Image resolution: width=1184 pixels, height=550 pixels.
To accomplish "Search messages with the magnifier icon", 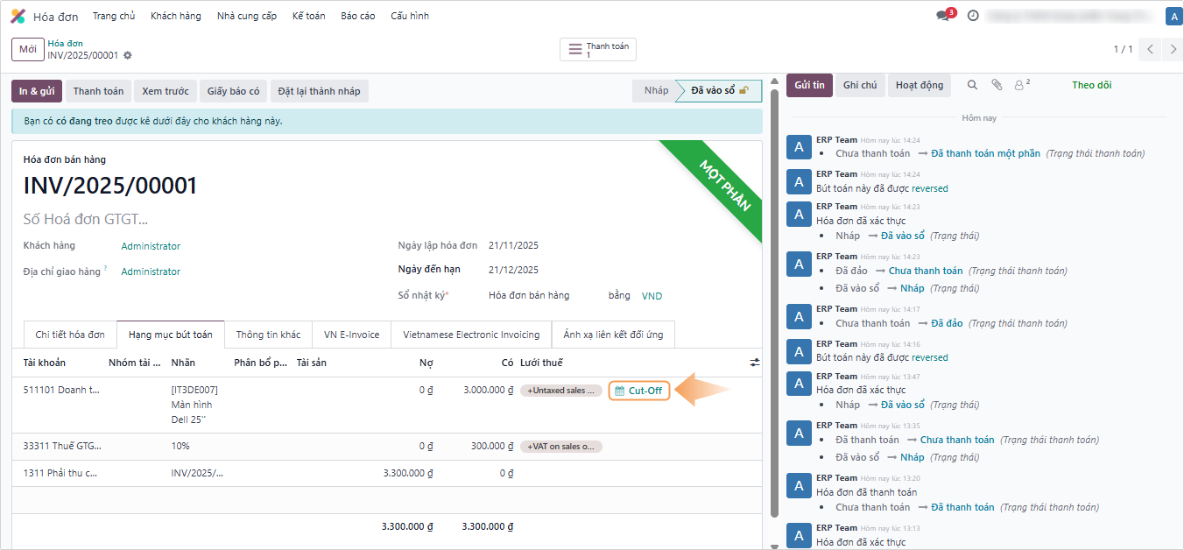I will [x=972, y=85].
